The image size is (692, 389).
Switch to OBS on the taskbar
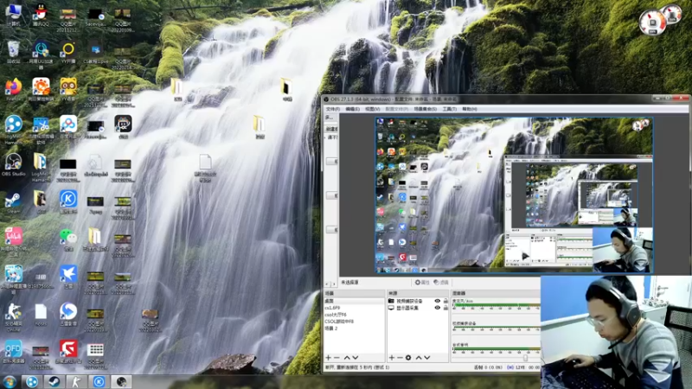(x=121, y=381)
